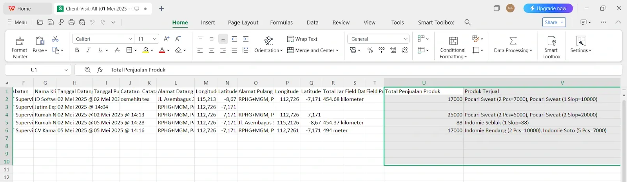Open Print Preview icon
This screenshot has height=182, width=627.
[x=82, y=22]
